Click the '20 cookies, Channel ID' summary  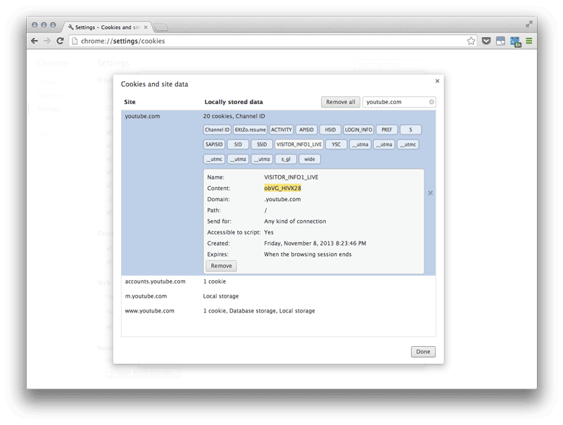click(x=234, y=116)
